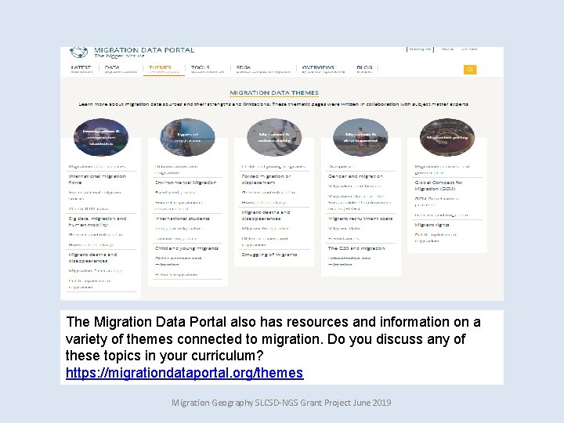Open the LATEST navigation tab
Image resolution: width=564 pixels, height=423 pixels.
pos(81,69)
